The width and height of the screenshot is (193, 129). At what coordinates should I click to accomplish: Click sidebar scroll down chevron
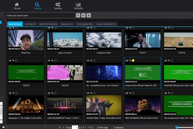(1, 120)
